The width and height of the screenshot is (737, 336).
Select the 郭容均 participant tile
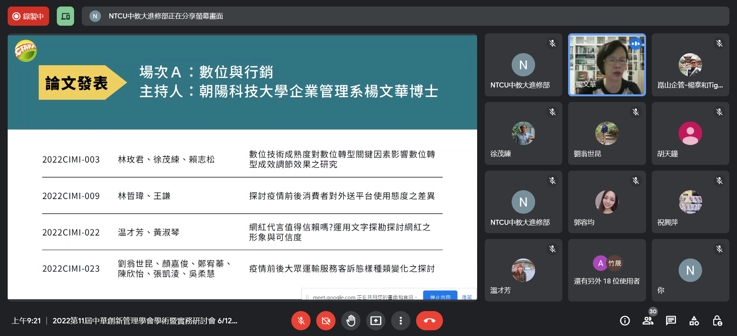click(x=606, y=202)
